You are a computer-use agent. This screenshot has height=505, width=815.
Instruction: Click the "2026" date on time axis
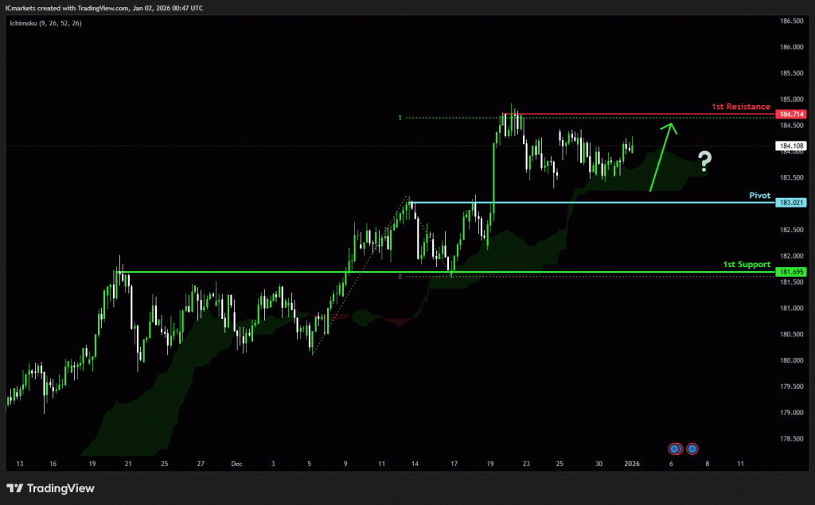632,463
